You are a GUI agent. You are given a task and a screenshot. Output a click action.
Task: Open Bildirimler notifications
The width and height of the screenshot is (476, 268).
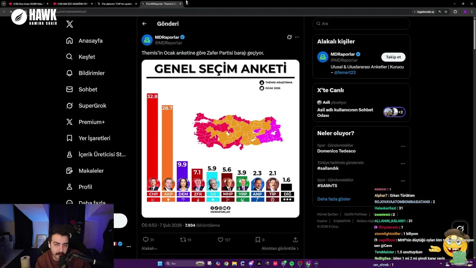(x=85, y=73)
